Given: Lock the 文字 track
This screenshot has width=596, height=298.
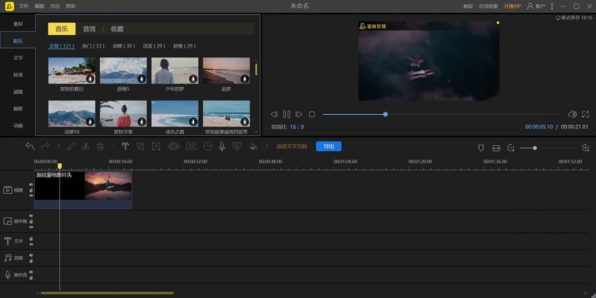Looking at the screenshot, I should 31,238.
